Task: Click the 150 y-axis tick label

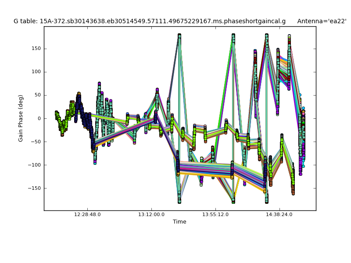Action: [36, 49]
